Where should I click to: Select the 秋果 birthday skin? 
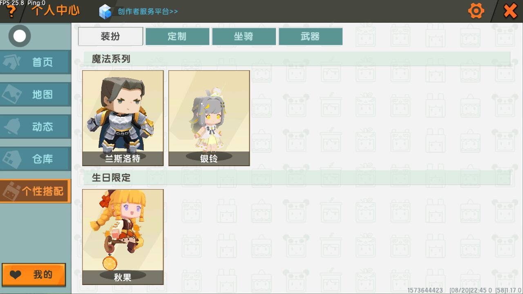pos(123,237)
